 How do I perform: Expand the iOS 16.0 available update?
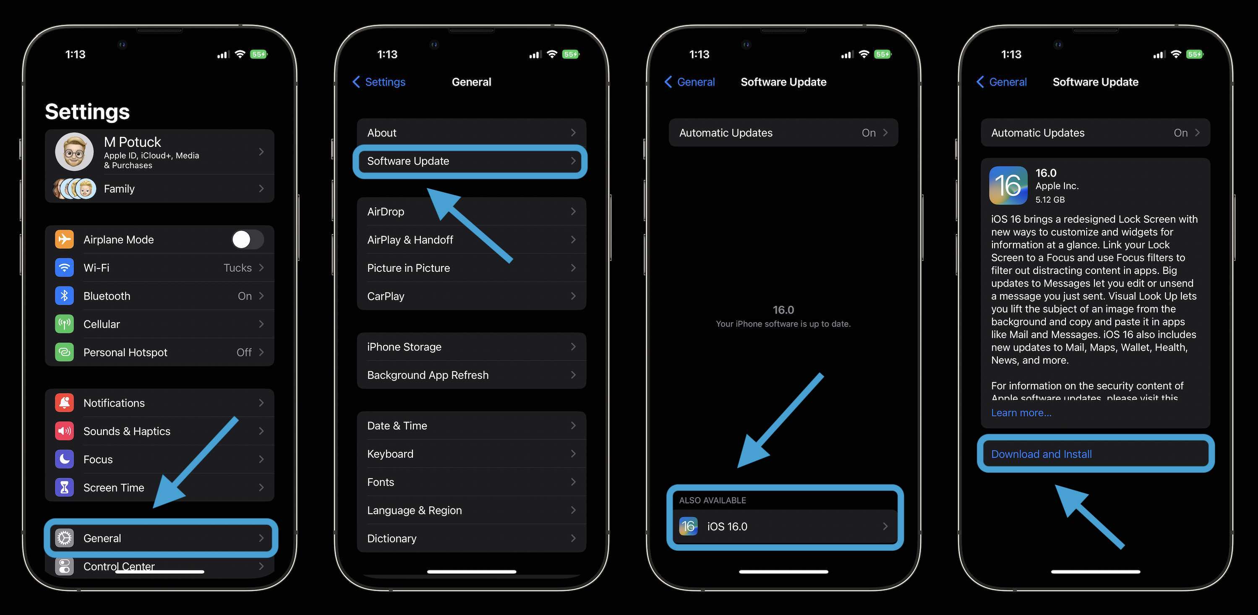pyautogui.click(x=783, y=527)
